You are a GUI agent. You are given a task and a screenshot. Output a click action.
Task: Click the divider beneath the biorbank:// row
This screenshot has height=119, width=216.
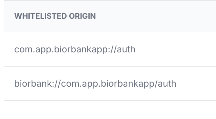[110, 101]
